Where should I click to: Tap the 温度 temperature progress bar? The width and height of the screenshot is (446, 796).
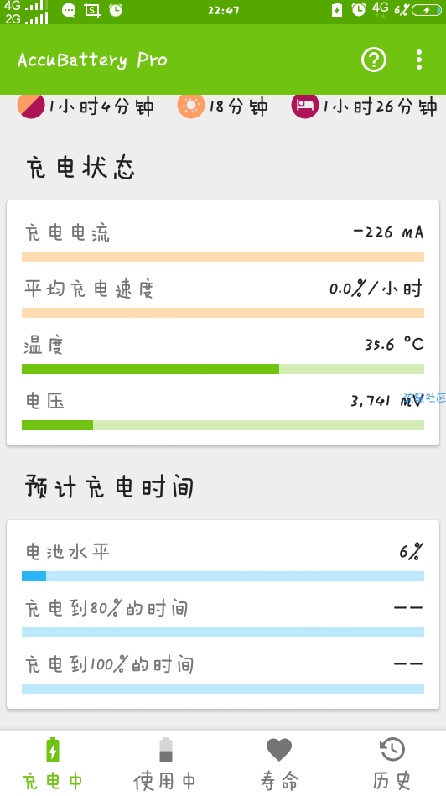pos(223,369)
